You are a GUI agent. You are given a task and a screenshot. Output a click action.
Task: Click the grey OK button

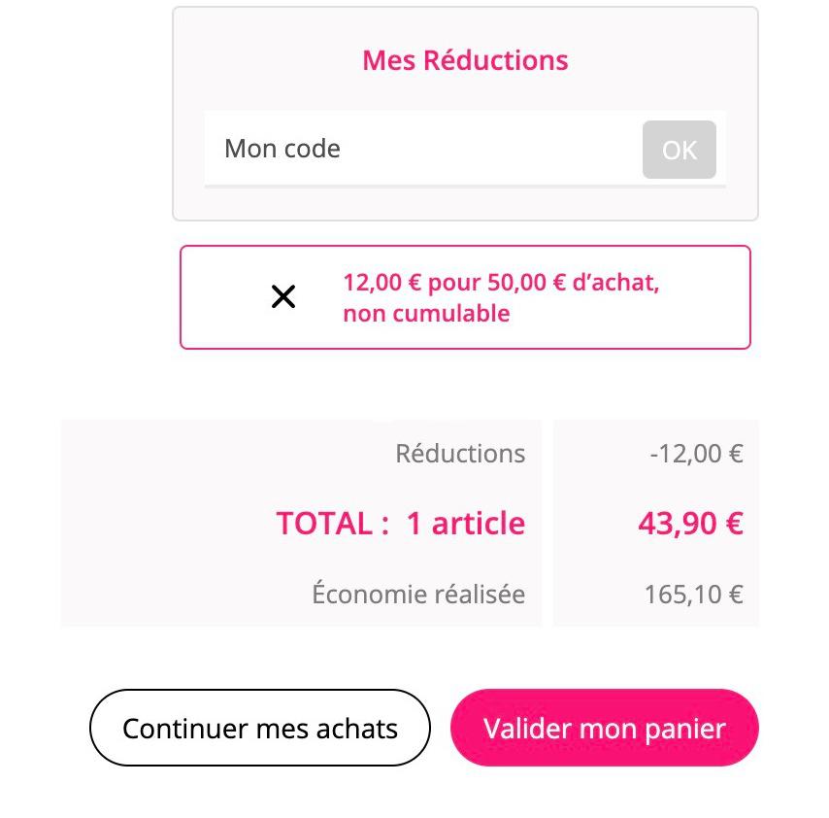point(679,150)
